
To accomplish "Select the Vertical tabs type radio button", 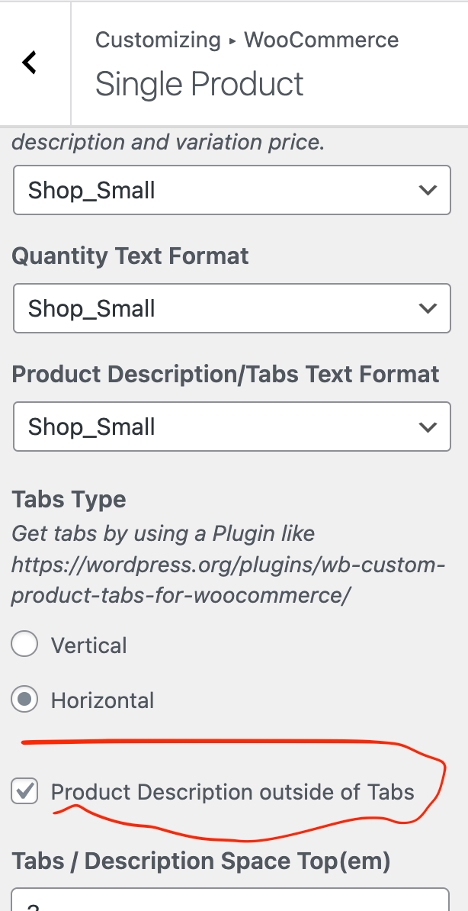I will [24, 644].
